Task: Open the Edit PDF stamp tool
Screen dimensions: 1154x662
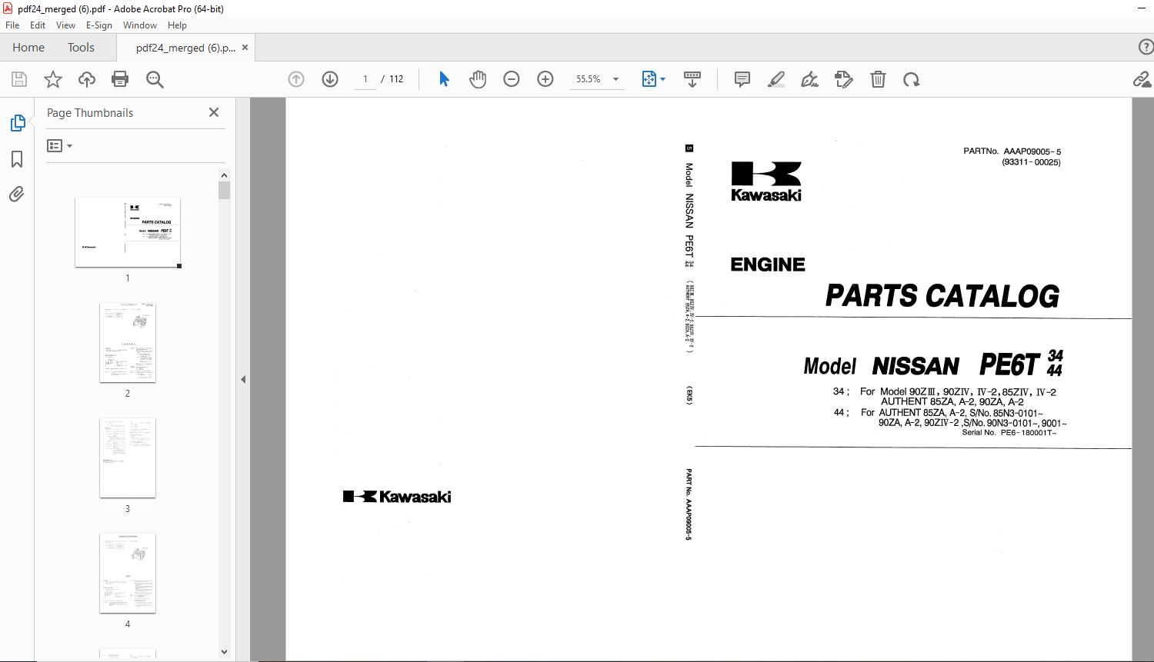Action: click(x=844, y=79)
